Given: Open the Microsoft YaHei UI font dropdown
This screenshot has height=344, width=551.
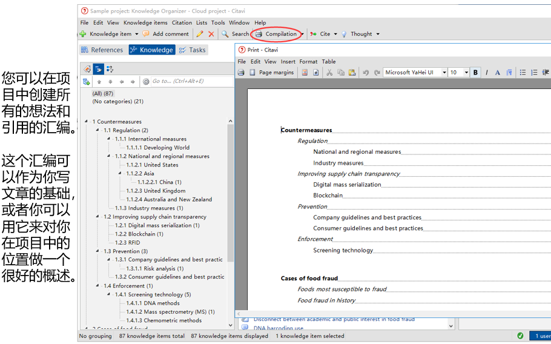Looking at the screenshot, I should click(444, 73).
